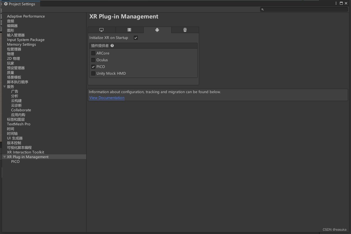The width and height of the screenshot is (351, 234).
Task: Uncheck the PICO plug-in provider
Action: [93, 66]
